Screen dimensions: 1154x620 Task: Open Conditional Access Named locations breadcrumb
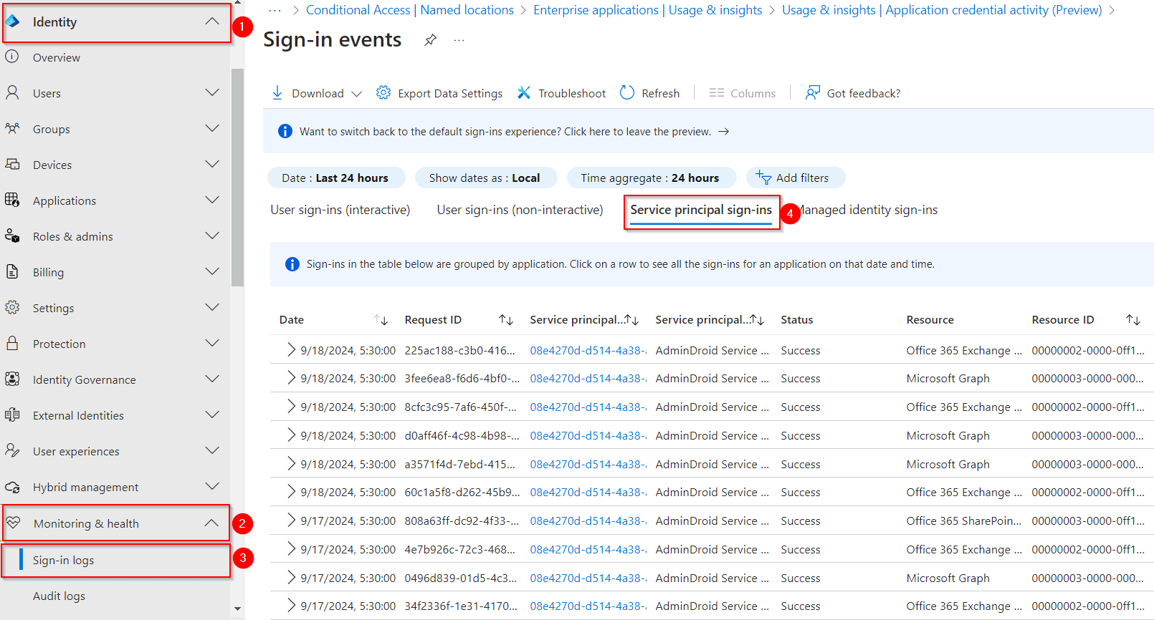tap(410, 10)
